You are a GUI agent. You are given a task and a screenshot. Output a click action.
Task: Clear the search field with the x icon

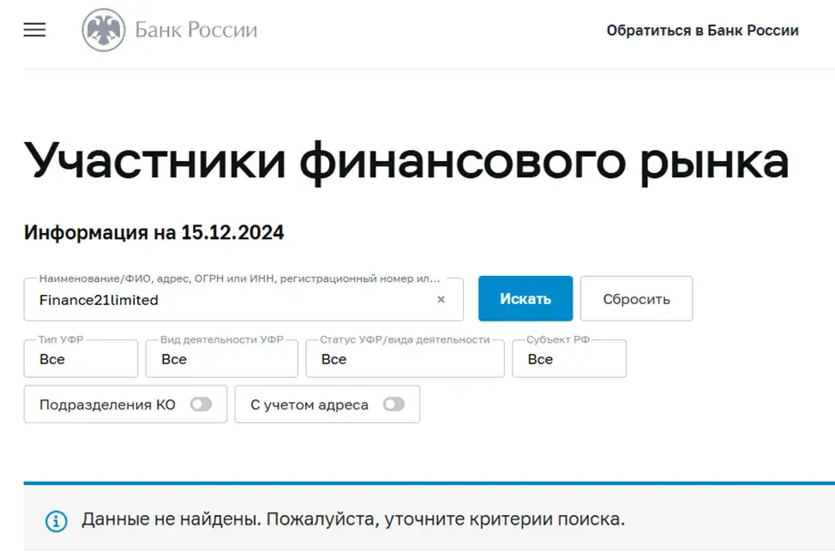(441, 299)
